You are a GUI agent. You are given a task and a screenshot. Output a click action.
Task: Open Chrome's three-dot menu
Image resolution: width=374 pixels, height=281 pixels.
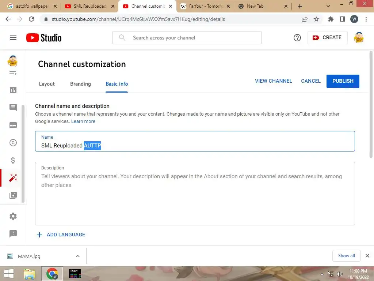click(366, 19)
